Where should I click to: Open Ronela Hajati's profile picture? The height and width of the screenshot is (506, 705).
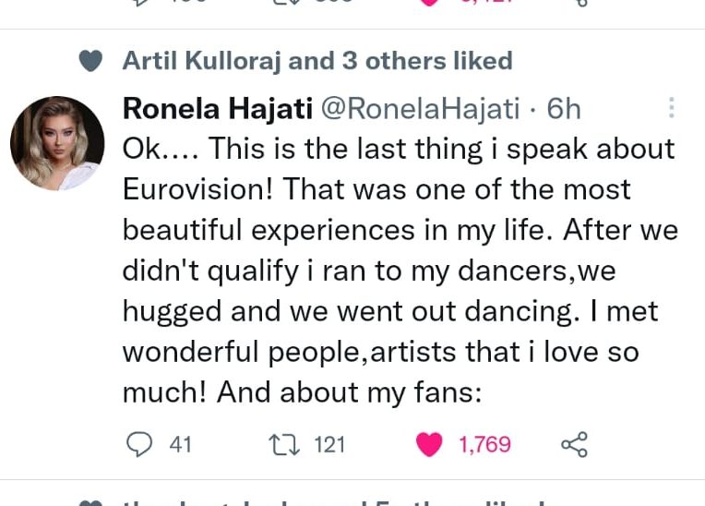[x=57, y=143]
